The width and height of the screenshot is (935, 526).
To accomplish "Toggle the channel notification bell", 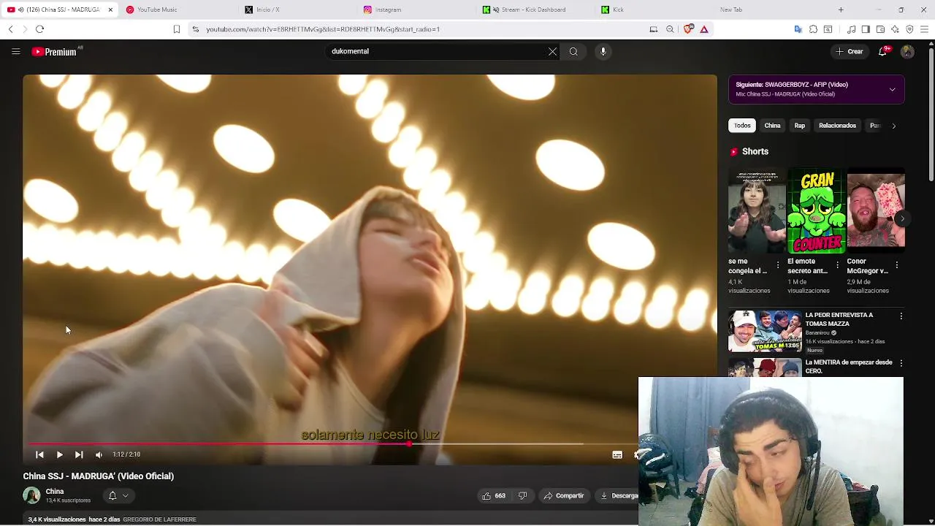I will (x=112, y=495).
